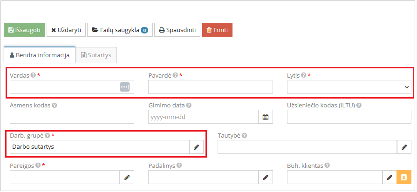
Task: Select the Bendra informacija tab
Action: pos(40,55)
